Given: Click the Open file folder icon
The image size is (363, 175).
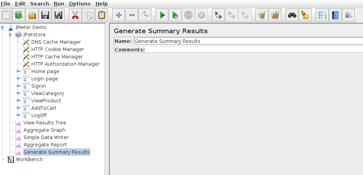Looking at the screenshot, I should coord(32,15).
